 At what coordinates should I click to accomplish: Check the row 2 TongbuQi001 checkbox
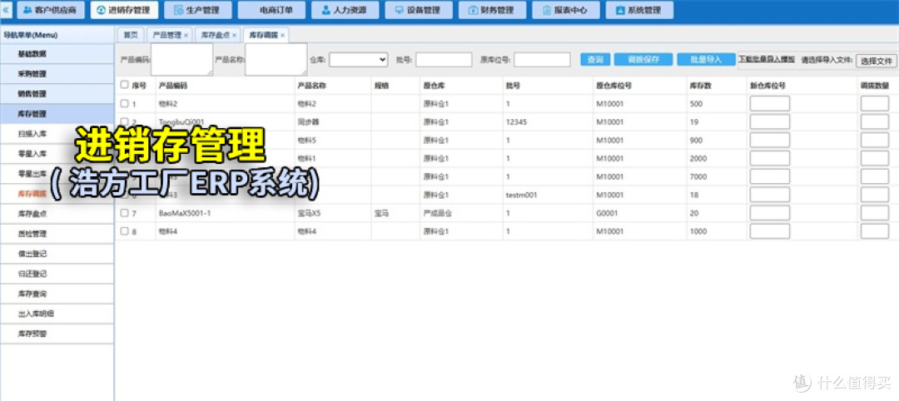125,121
